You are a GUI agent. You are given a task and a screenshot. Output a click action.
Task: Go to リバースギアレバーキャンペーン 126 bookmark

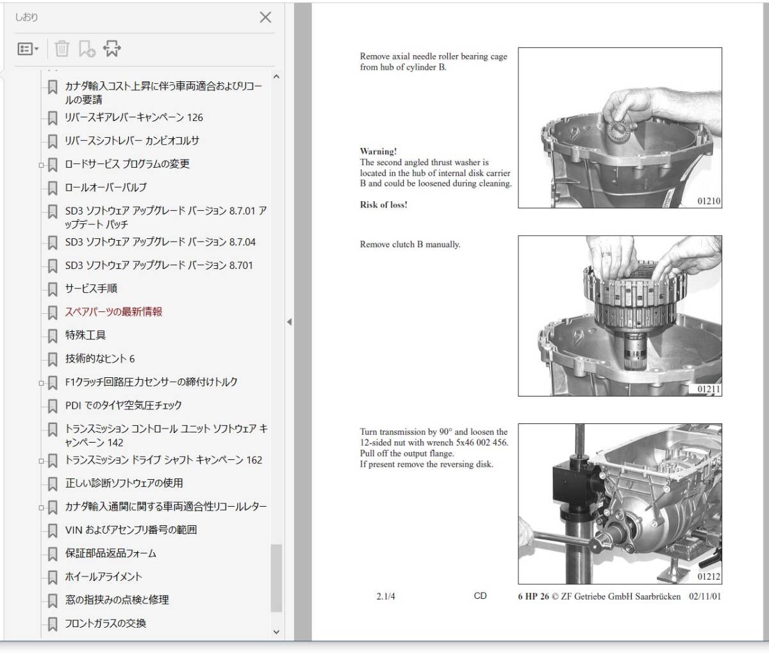click(x=133, y=118)
